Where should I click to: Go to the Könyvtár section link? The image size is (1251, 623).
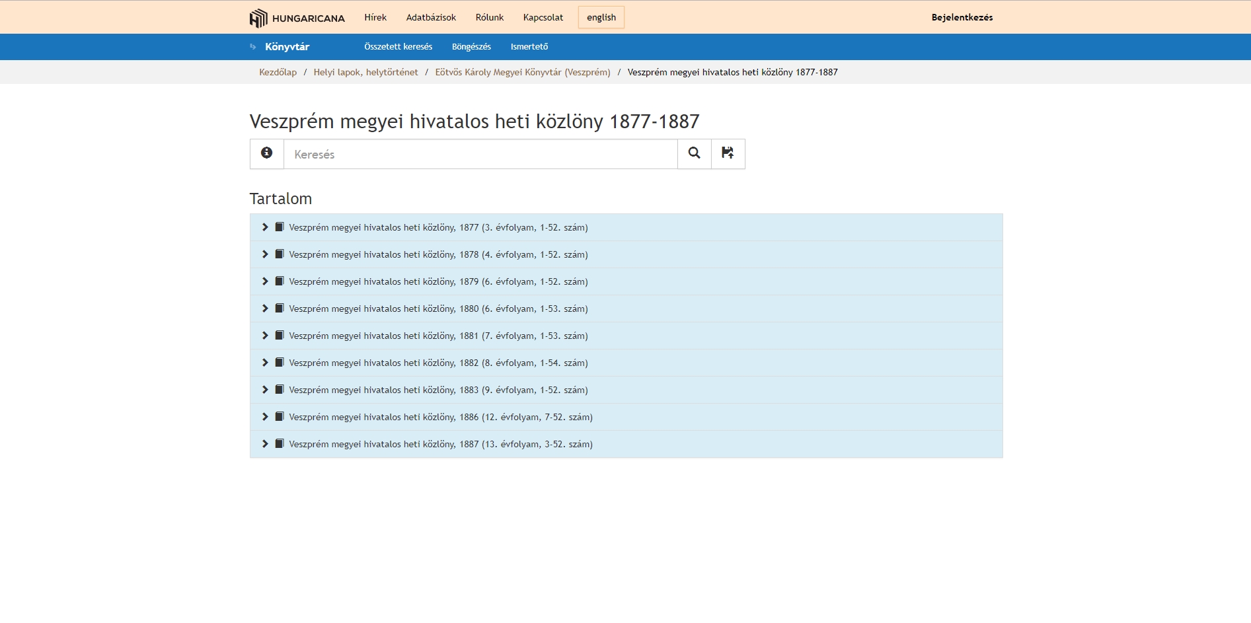(x=287, y=47)
